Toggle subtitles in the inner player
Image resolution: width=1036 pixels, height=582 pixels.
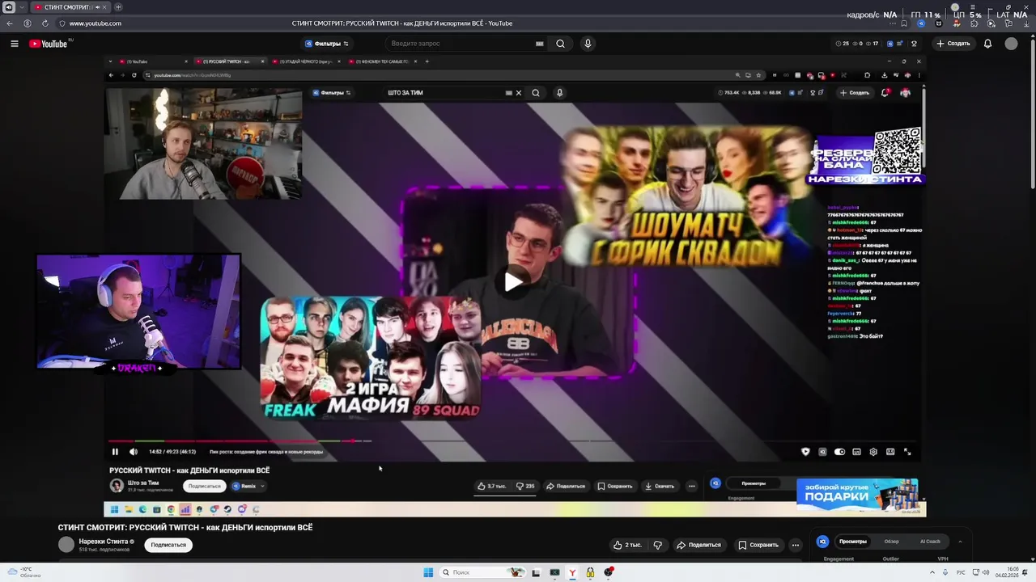coord(856,452)
